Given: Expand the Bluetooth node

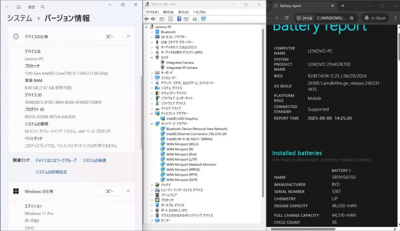Looking at the screenshot, I should click(x=152, y=32).
